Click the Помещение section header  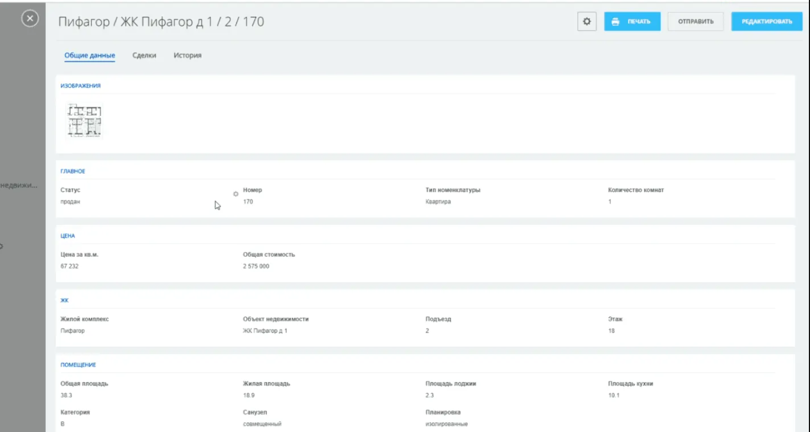[x=78, y=365]
